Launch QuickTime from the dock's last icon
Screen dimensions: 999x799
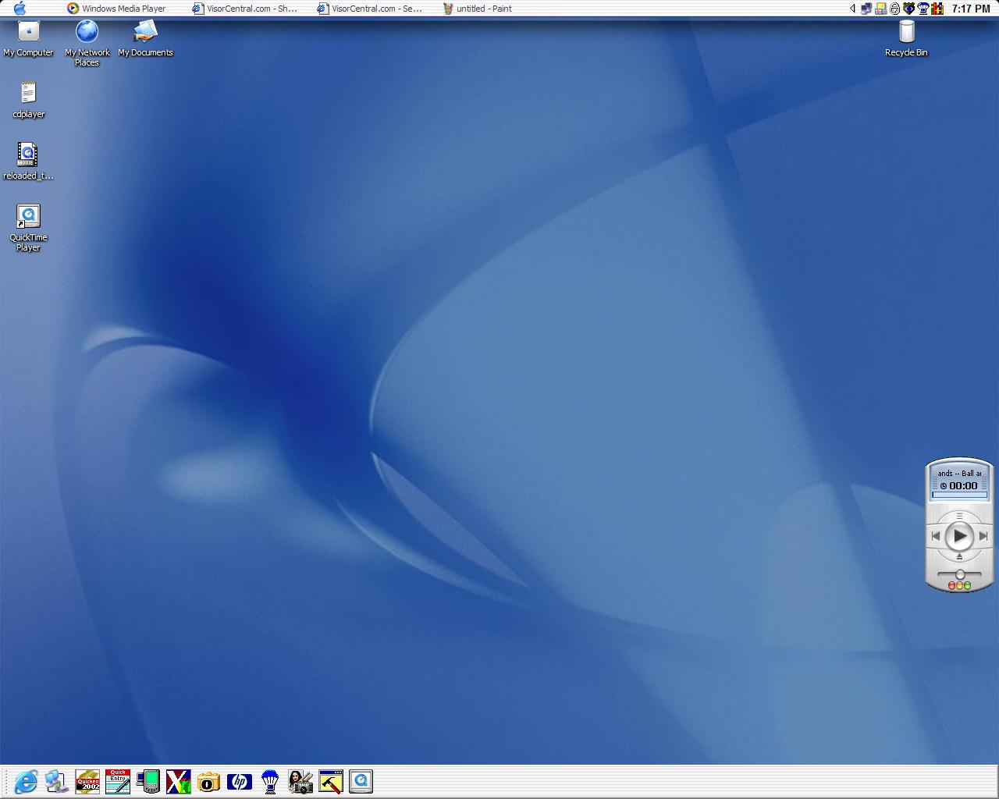pyautogui.click(x=361, y=781)
